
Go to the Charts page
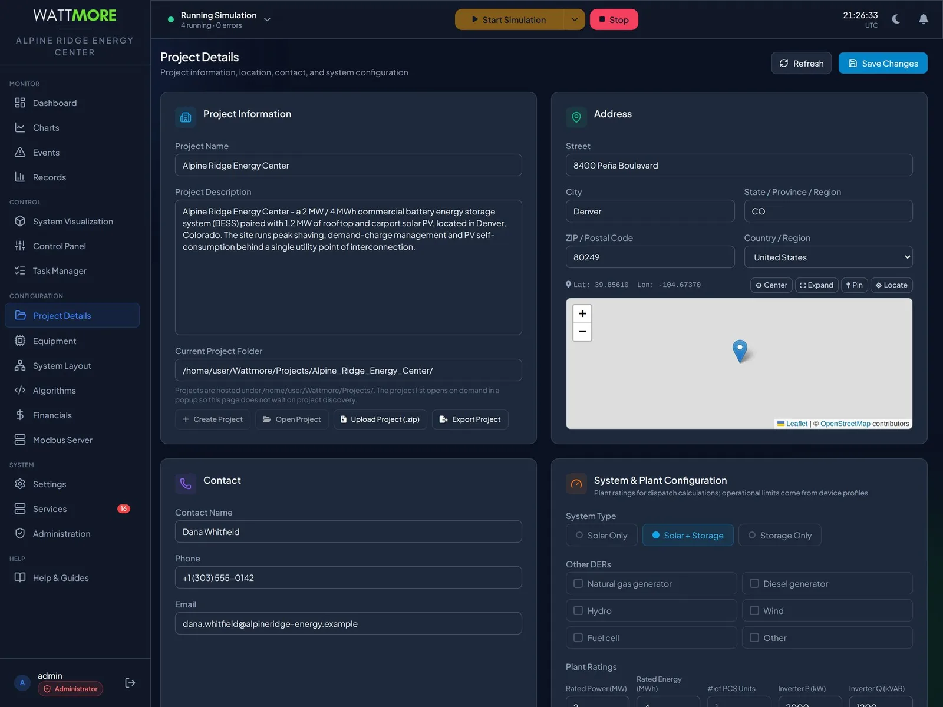[x=72, y=128]
